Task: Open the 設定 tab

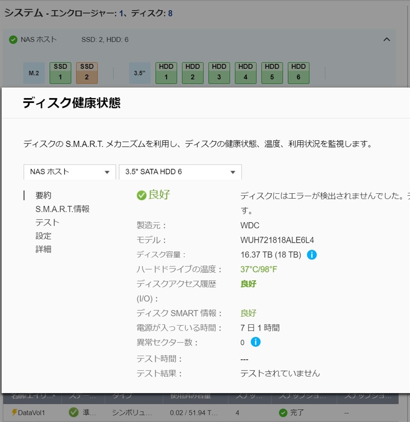Action: point(43,236)
